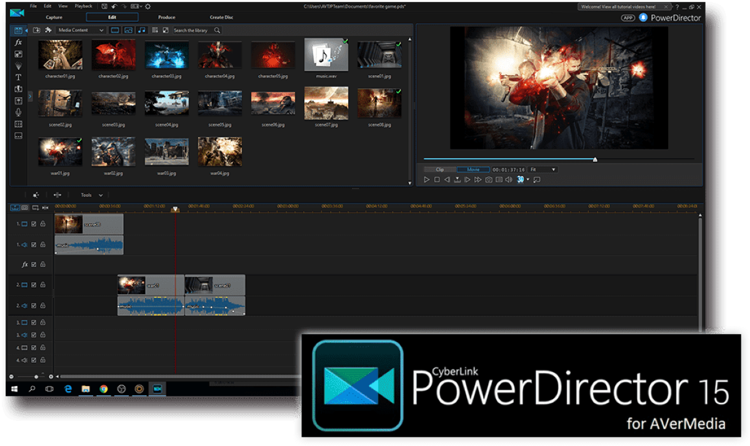Expand the 3D display options arrow
Viewport: 750px width, 446px height.
click(529, 180)
